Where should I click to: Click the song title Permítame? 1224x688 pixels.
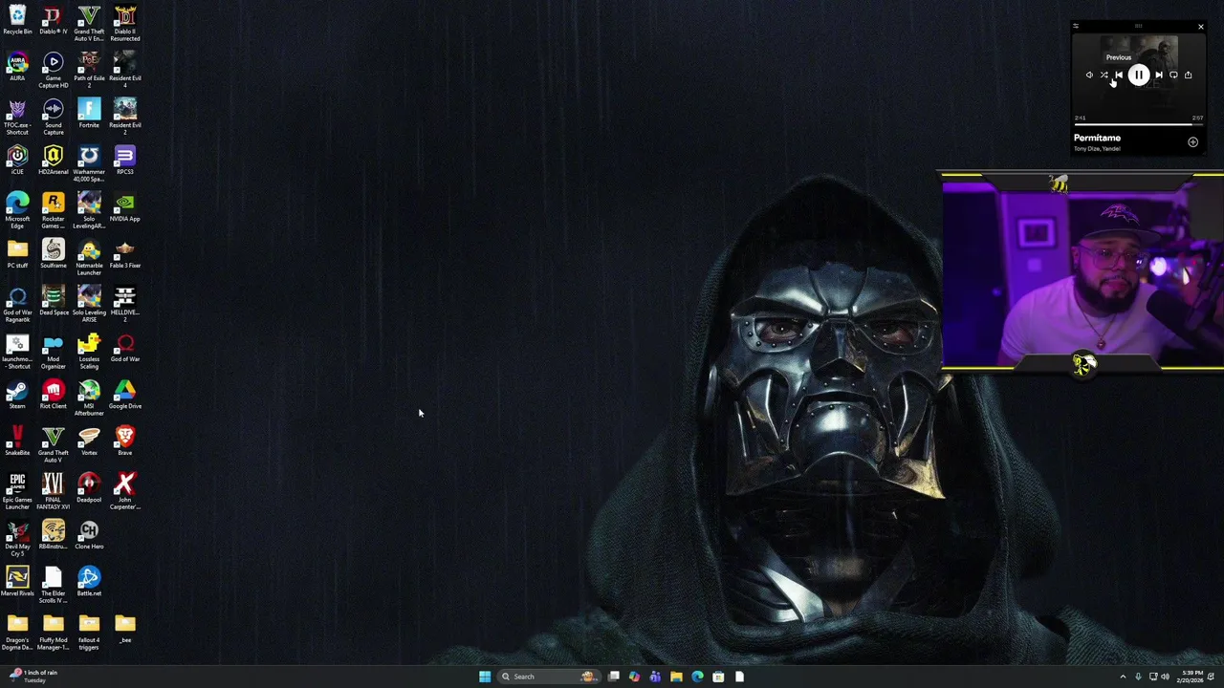coord(1097,138)
